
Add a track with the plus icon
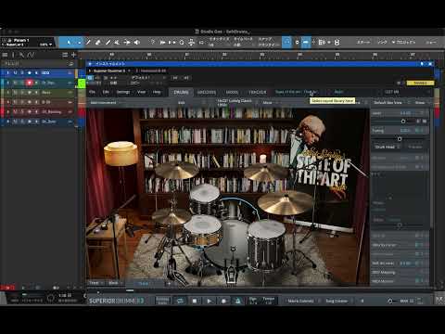(x=73, y=55)
